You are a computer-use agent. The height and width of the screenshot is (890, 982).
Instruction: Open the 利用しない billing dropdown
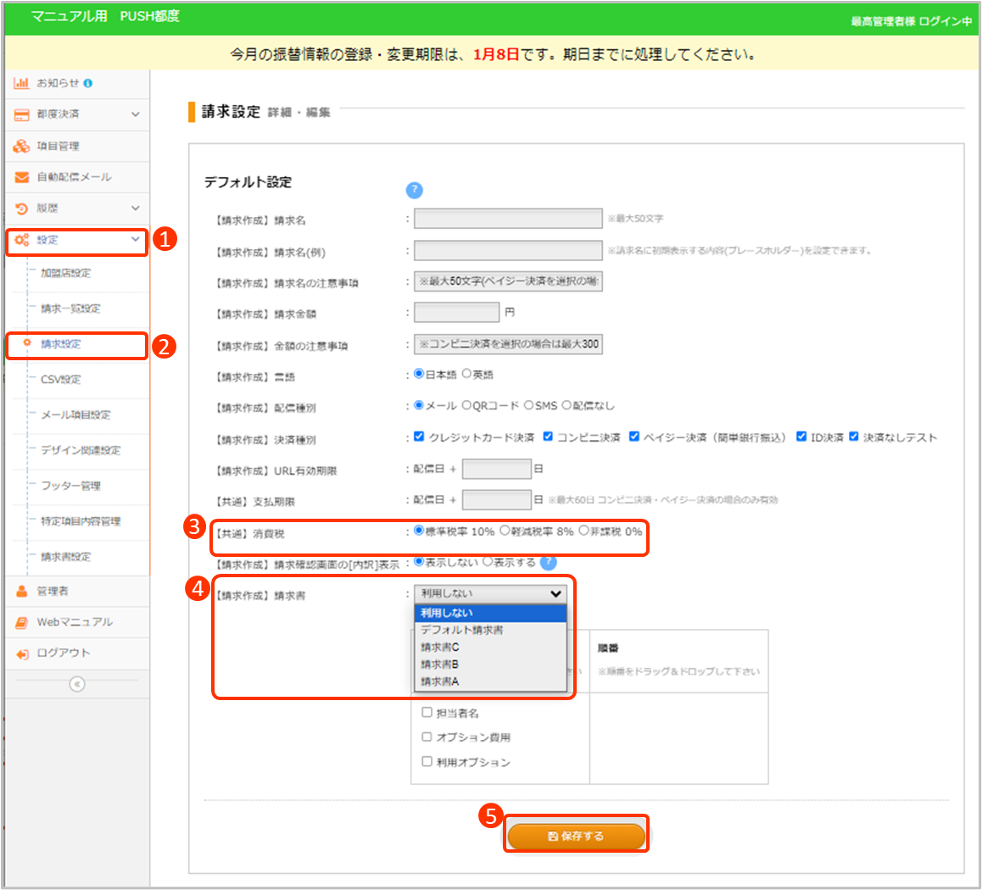[x=489, y=593]
